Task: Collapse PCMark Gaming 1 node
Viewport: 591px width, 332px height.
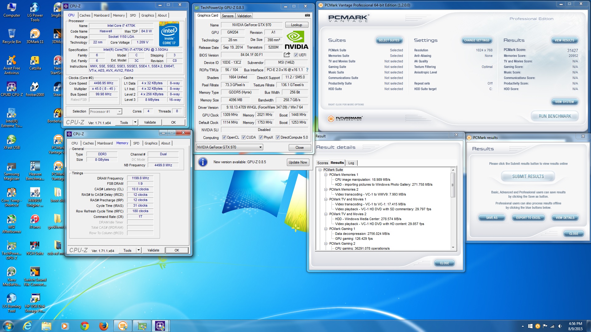Action: coord(326,229)
